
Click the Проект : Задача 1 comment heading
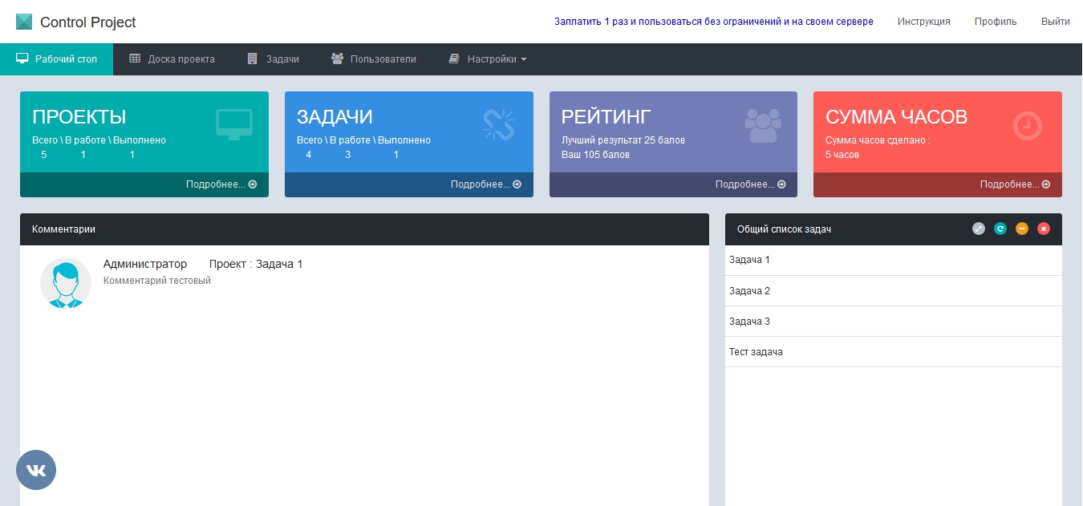click(x=256, y=264)
